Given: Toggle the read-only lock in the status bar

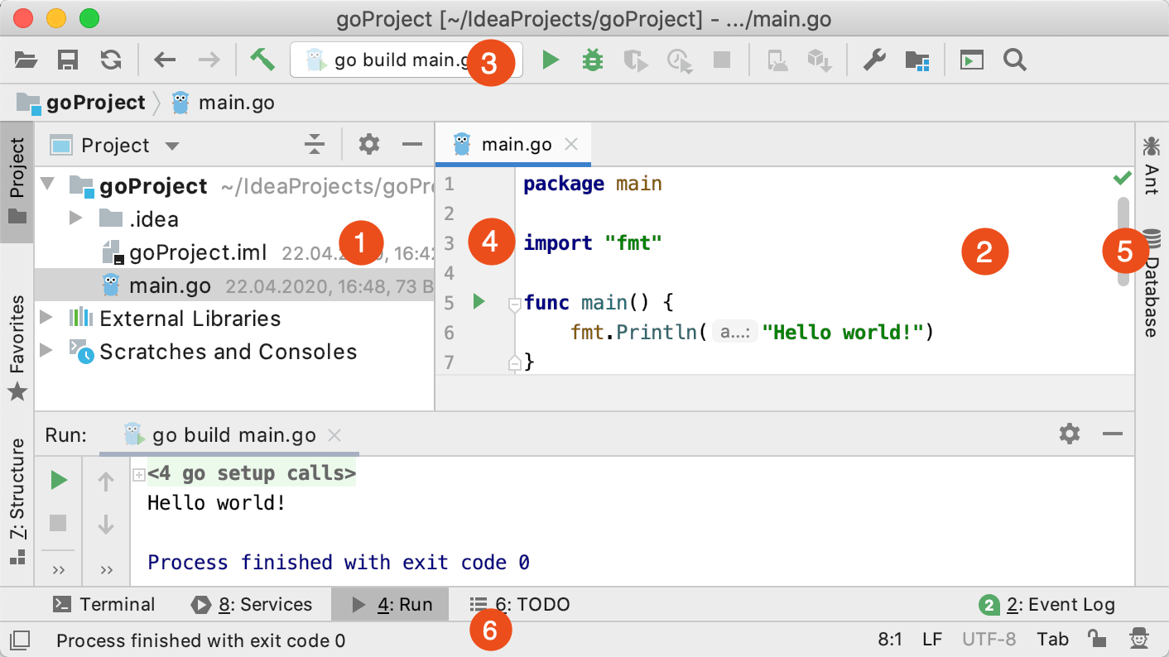Looking at the screenshot, I should [1098, 639].
